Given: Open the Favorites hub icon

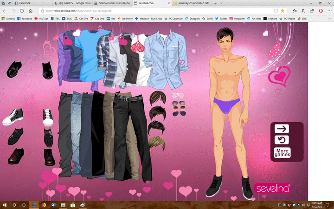Looking at the screenshot, I should pos(295,11).
